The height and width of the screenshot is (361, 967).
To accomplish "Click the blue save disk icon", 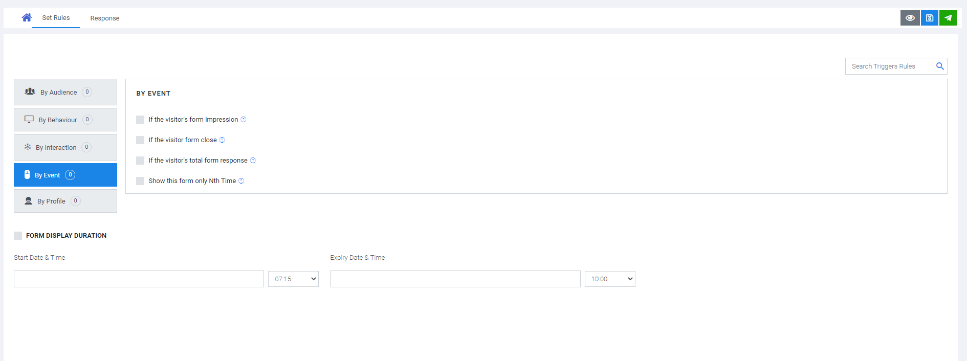I will (929, 18).
